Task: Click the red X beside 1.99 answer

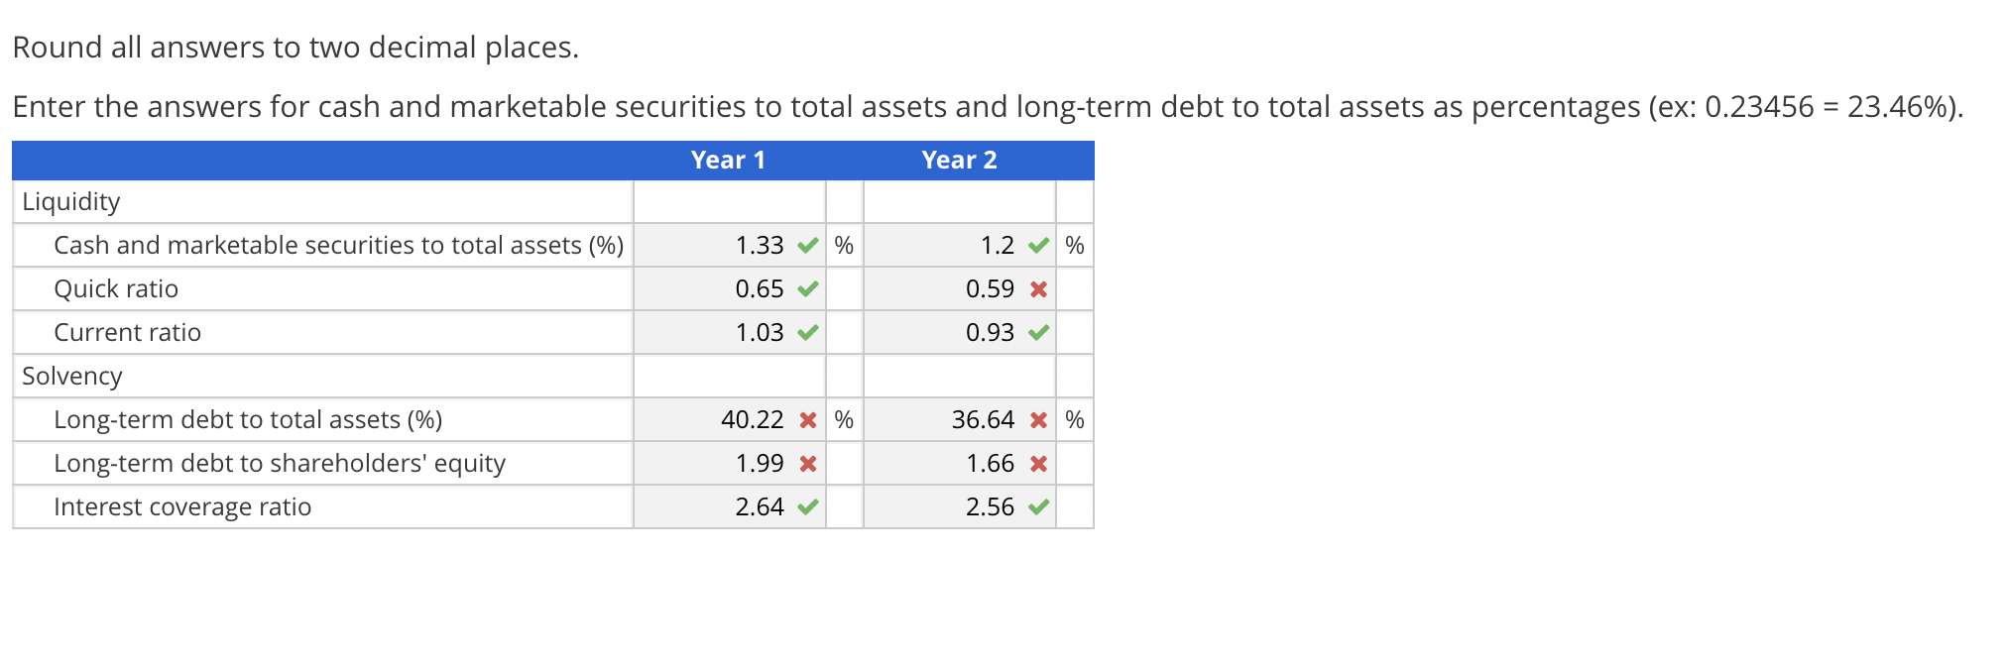Action: coord(806,463)
